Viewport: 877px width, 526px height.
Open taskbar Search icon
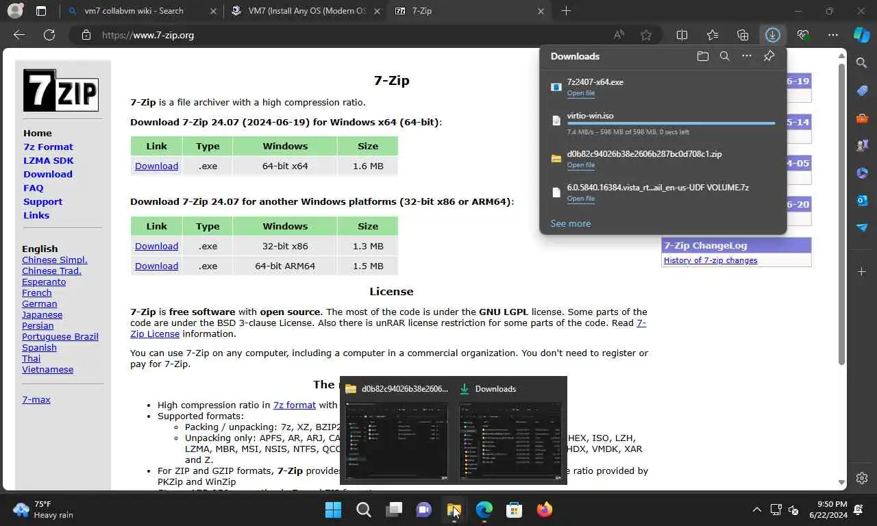tap(364, 510)
